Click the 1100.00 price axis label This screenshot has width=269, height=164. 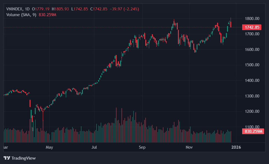pyautogui.click(x=252, y=127)
